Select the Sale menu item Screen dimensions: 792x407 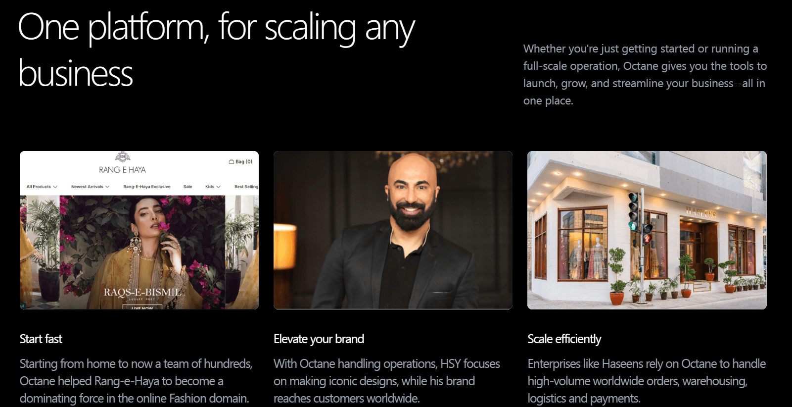pos(187,187)
